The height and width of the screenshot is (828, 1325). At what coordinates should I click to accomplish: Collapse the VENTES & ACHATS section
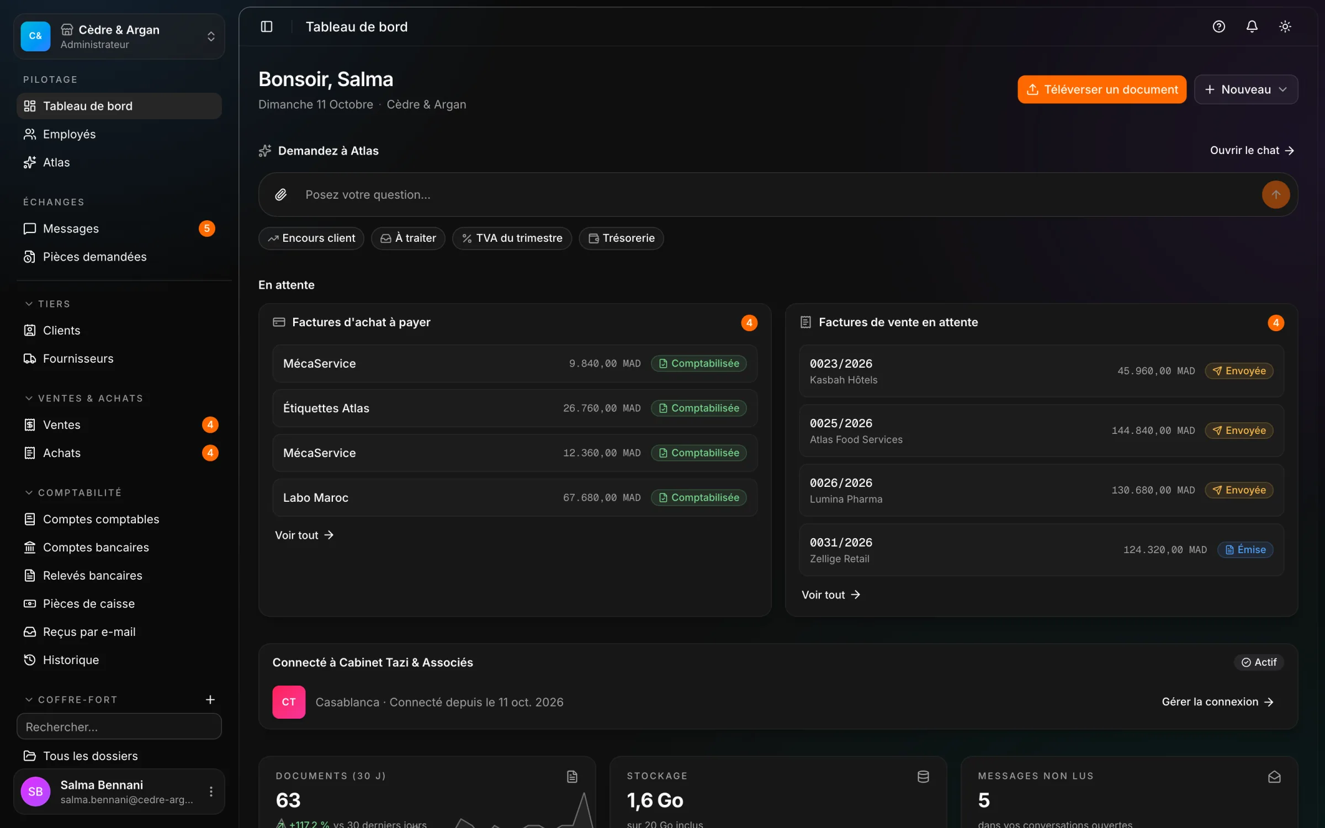tap(84, 399)
